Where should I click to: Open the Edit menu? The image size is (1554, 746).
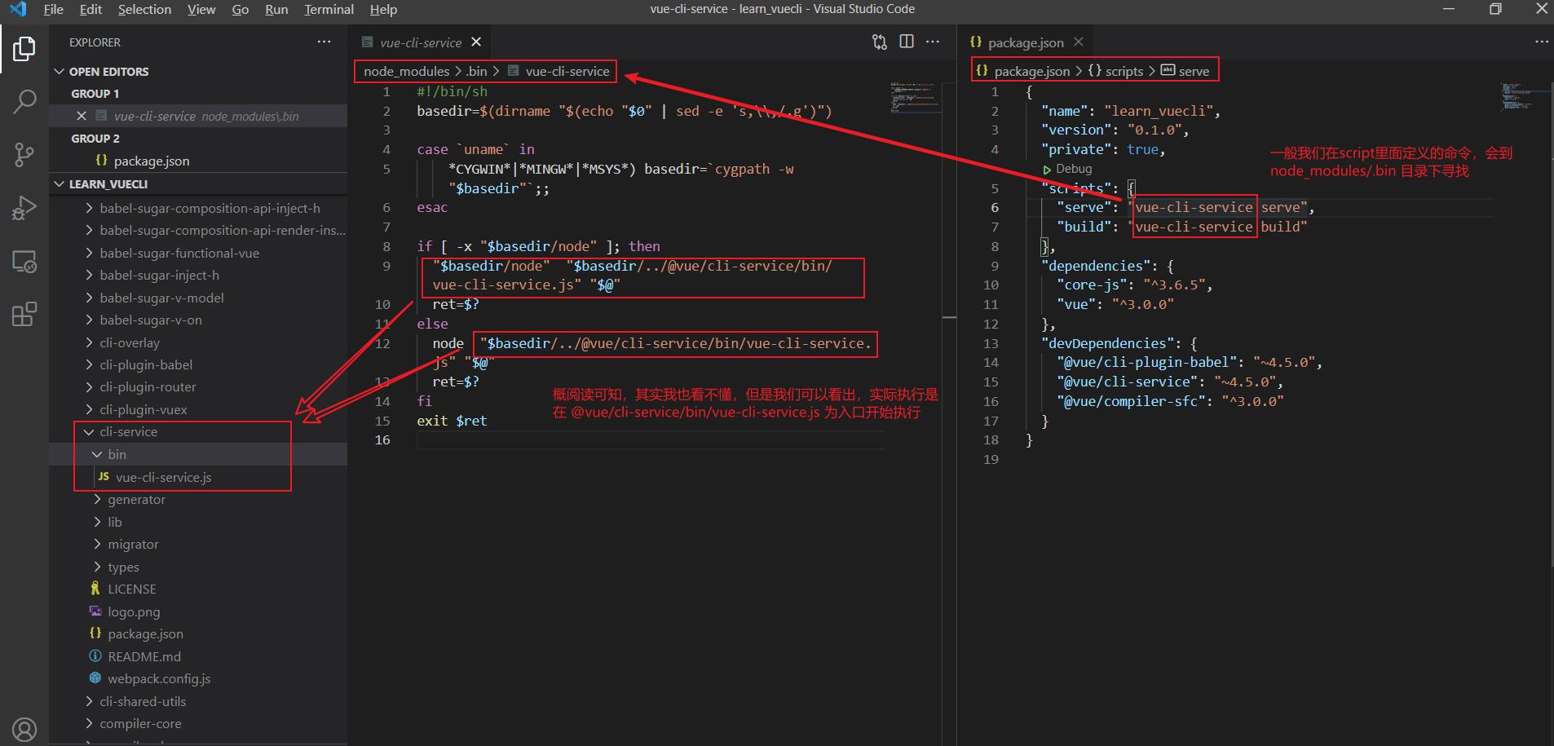pos(91,9)
